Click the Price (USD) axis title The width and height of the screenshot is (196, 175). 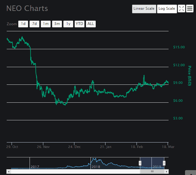click(190, 76)
